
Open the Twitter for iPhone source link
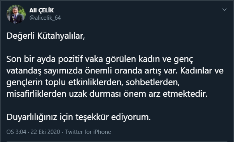[88, 132]
